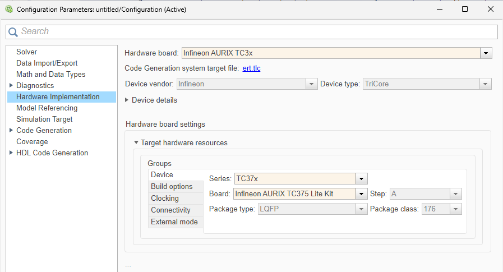Image resolution: width=503 pixels, height=272 pixels.
Task: Open the Board selection dropdown arrow
Action: tap(362, 193)
